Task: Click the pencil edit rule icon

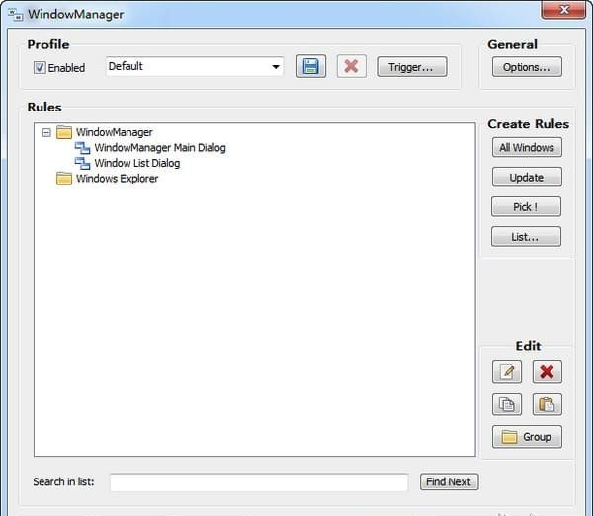Action: tap(507, 371)
